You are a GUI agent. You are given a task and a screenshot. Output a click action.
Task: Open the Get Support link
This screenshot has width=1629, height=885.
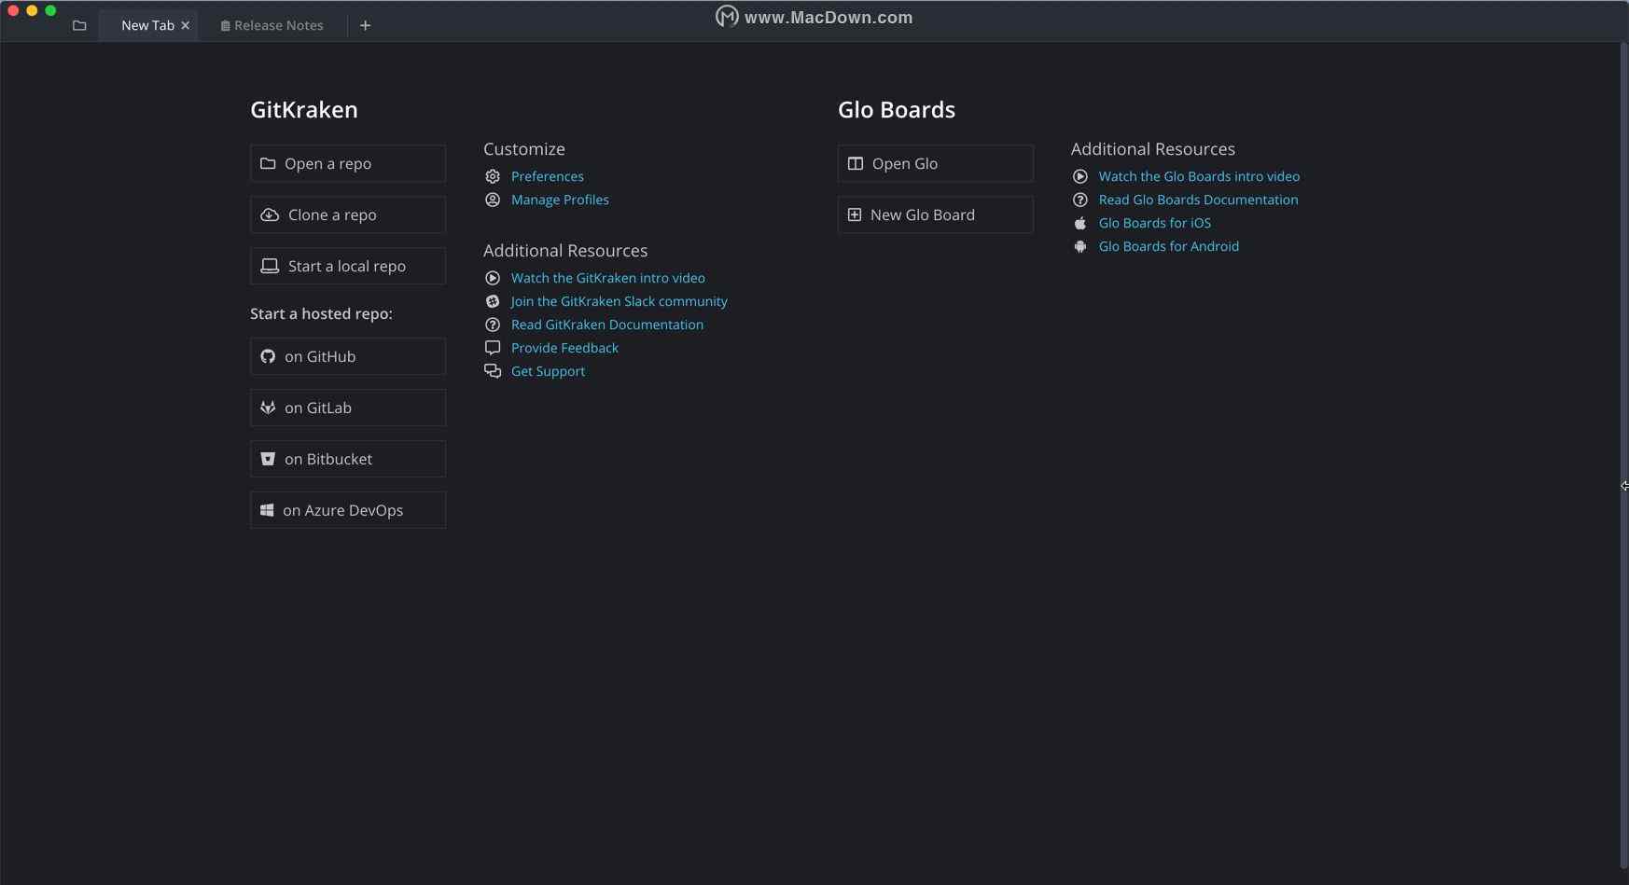click(548, 371)
